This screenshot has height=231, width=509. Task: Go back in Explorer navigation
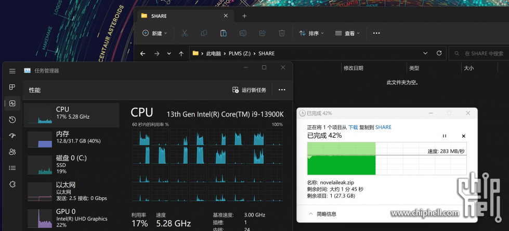click(x=142, y=53)
